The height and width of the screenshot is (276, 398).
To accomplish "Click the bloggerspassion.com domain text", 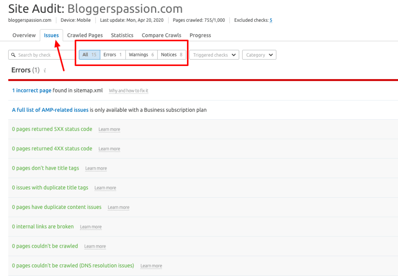I will [30, 20].
